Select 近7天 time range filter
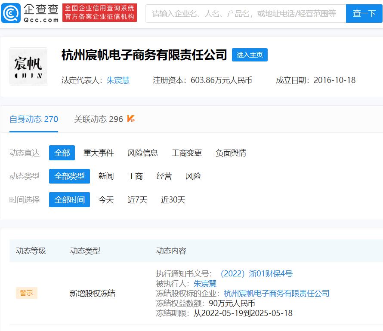 pyautogui.click(x=137, y=200)
